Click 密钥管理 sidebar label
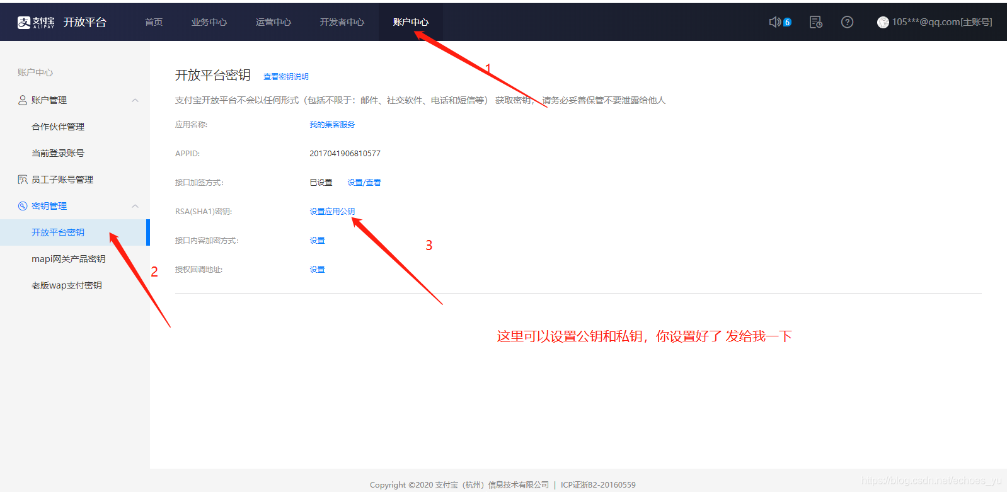The image size is (1007, 492). (x=49, y=206)
